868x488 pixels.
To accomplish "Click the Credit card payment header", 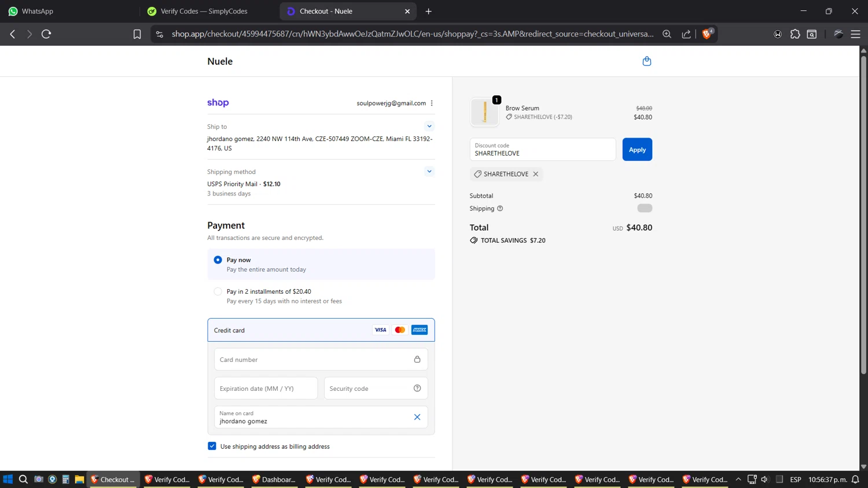I will (321, 330).
